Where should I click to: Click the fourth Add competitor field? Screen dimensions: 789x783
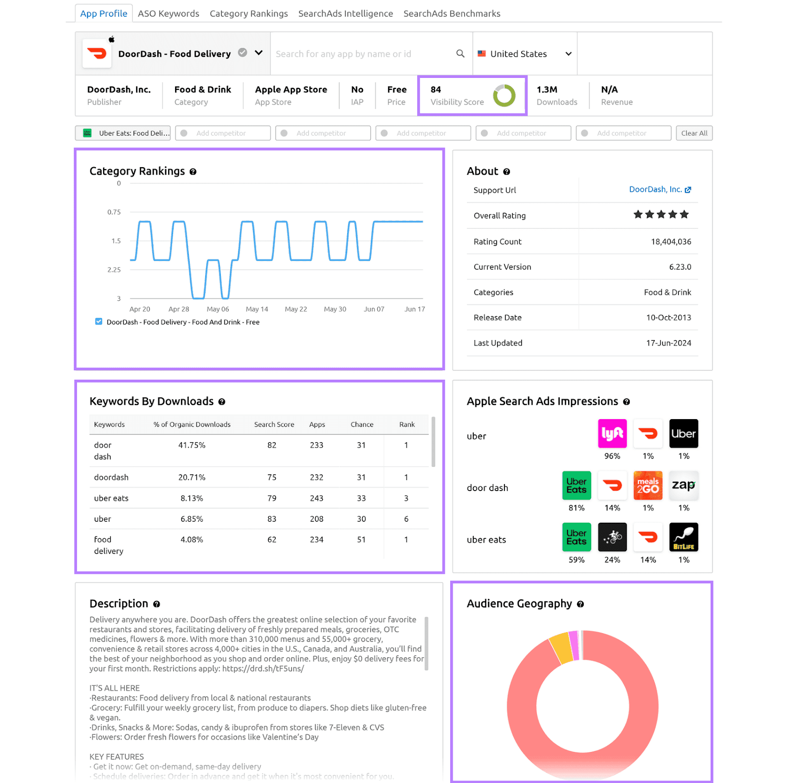point(523,133)
